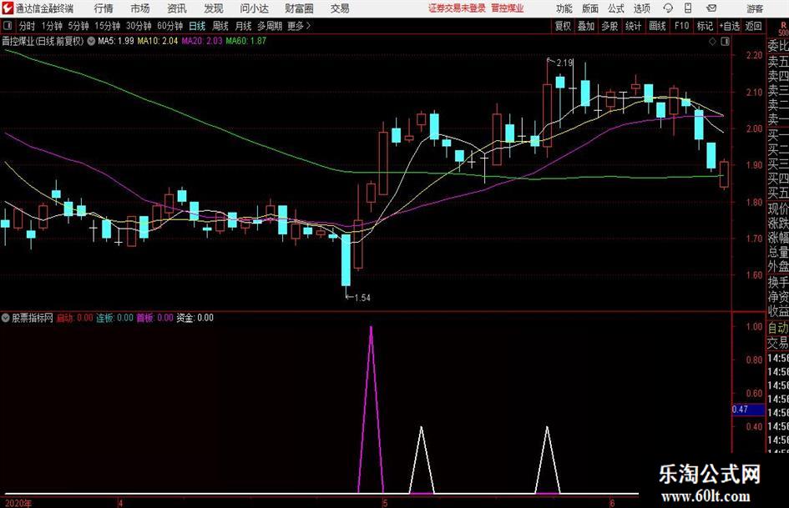Activate the 画线 drawing tool
789x508 pixels.
(x=658, y=26)
